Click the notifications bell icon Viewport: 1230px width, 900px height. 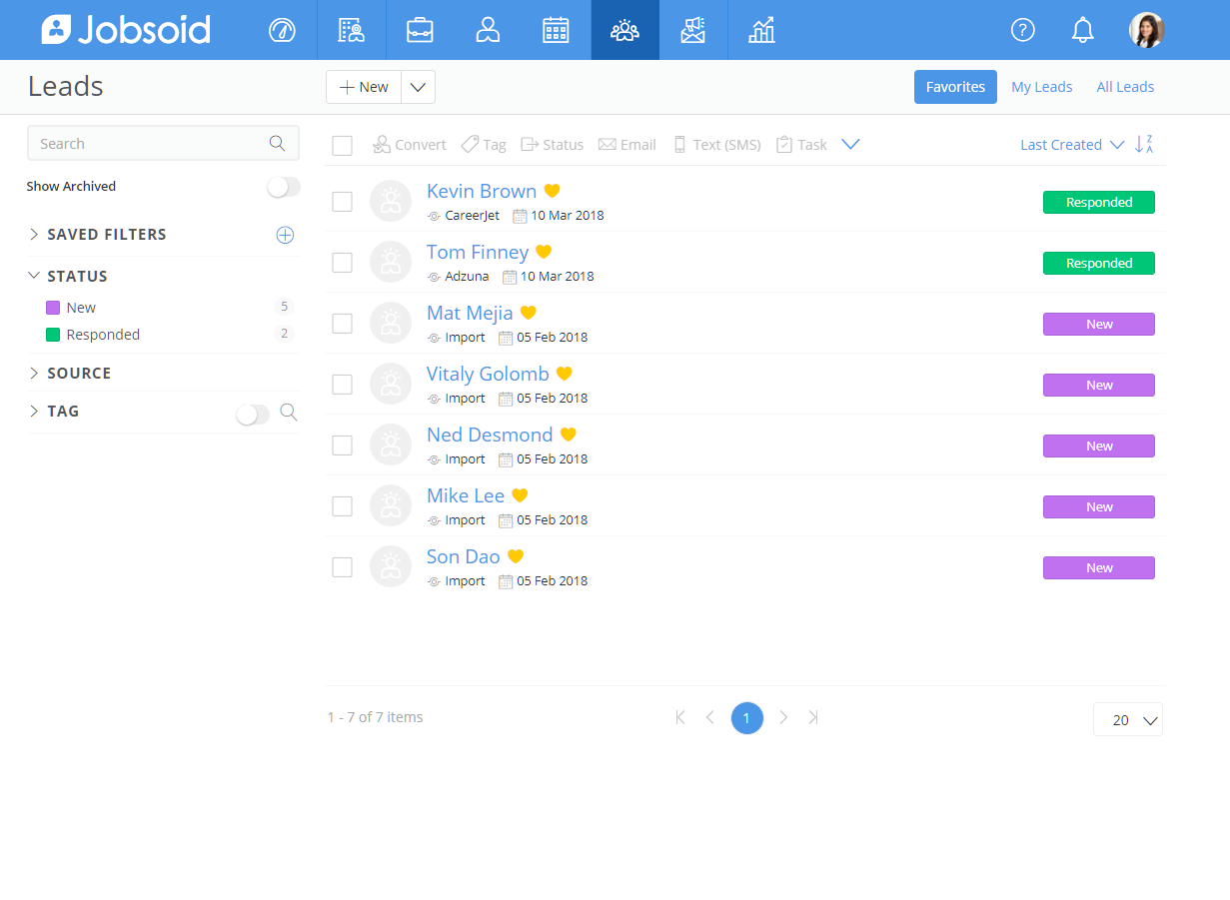pyautogui.click(x=1082, y=30)
